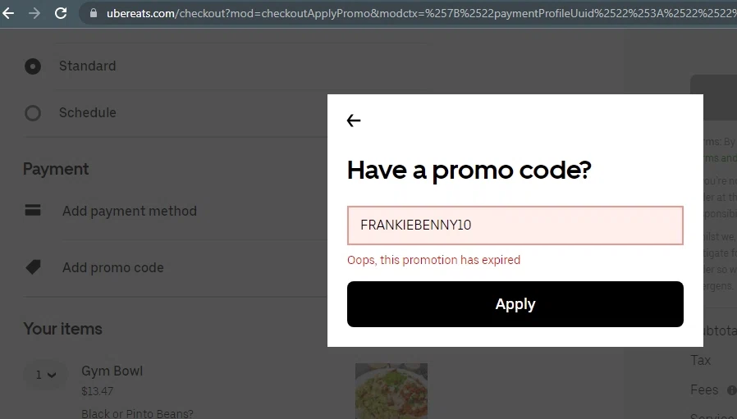The image size is (737, 419).
Task: Click the credit card payment icon
Action: (33, 210)
